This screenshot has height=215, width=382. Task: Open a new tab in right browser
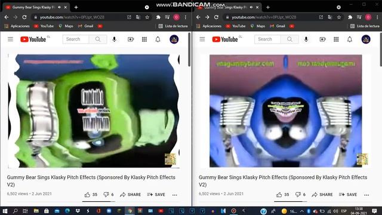(268, 7)
